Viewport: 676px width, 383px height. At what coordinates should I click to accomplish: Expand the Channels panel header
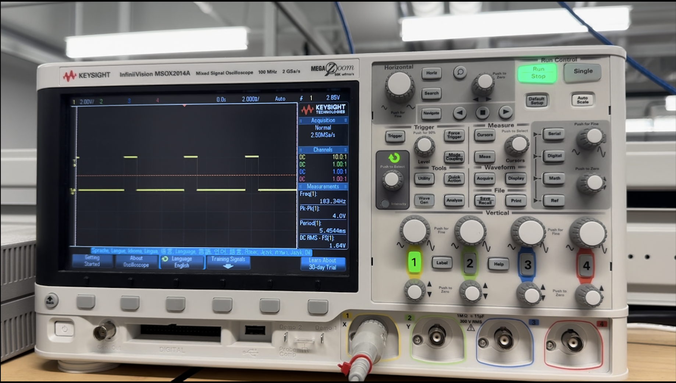tap(323, 150)
